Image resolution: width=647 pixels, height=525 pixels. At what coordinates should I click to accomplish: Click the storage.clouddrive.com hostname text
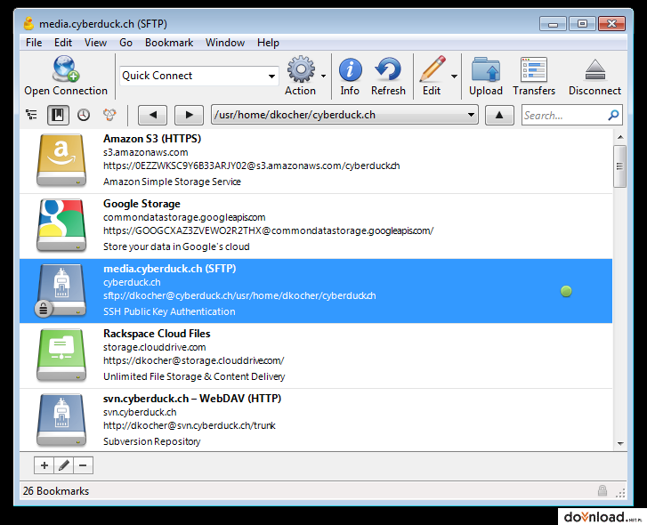coord(155,347)
